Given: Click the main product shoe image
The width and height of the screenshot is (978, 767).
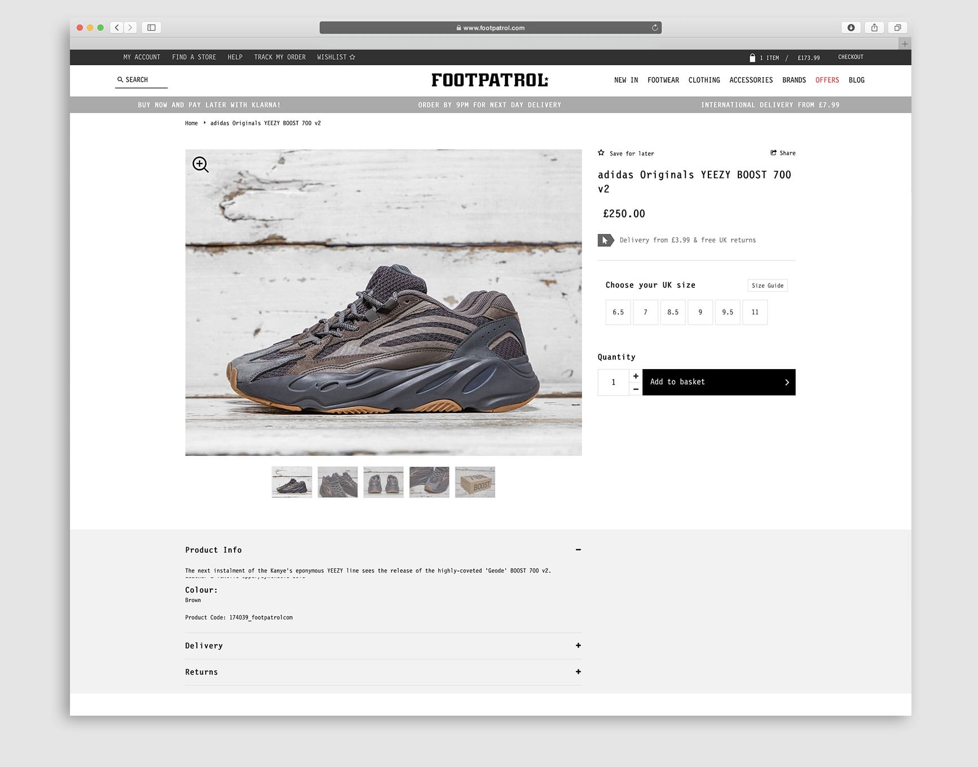Looking at the screenshot, I should coord(384,303).
